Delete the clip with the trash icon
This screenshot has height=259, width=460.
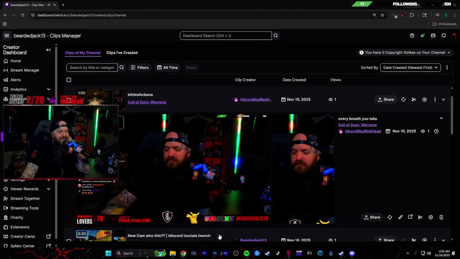441,217
